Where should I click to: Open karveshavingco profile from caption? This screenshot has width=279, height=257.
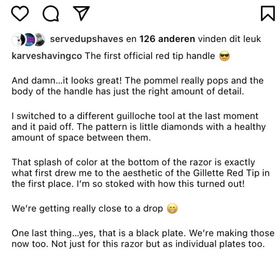pyautogui.click(x=46, y=56)
